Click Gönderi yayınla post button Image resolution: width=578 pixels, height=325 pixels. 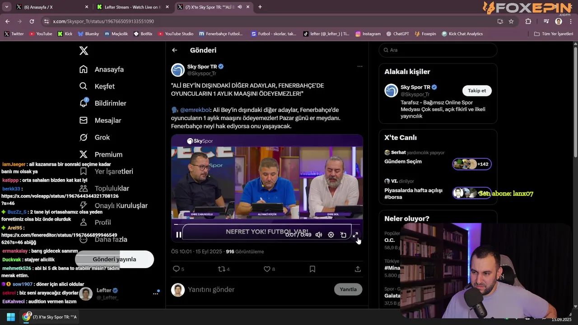[114, 259]
